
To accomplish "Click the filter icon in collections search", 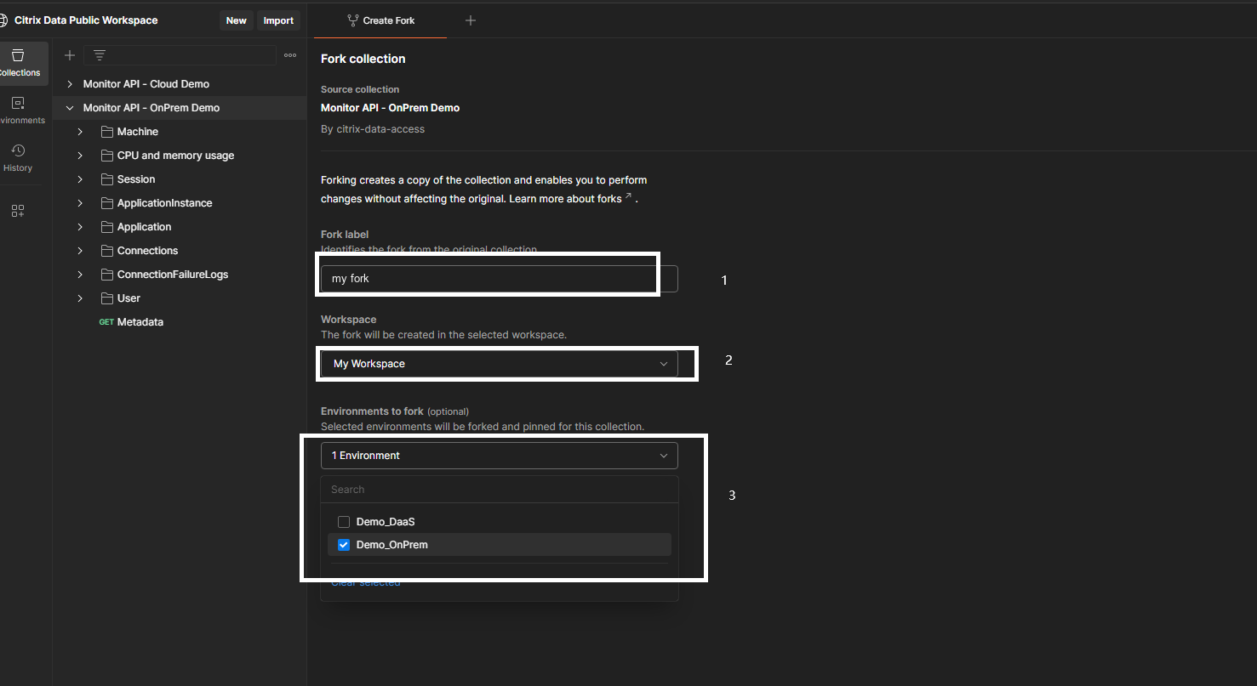I will coord(100,55).
